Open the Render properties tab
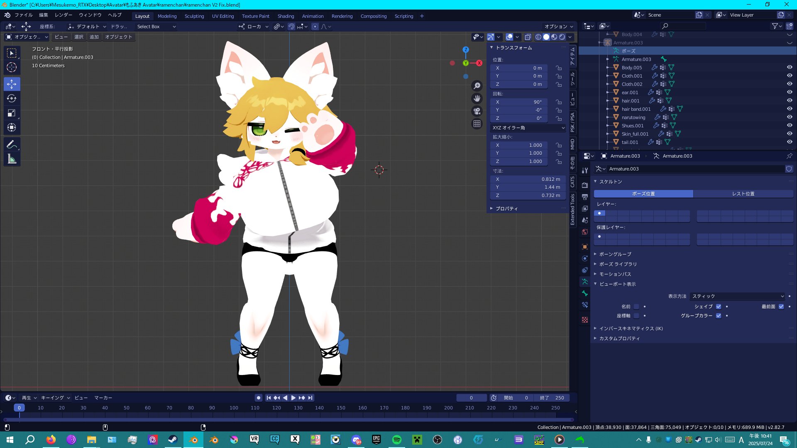The height and width of the screenshot is (448, 797). click(585, 185)
